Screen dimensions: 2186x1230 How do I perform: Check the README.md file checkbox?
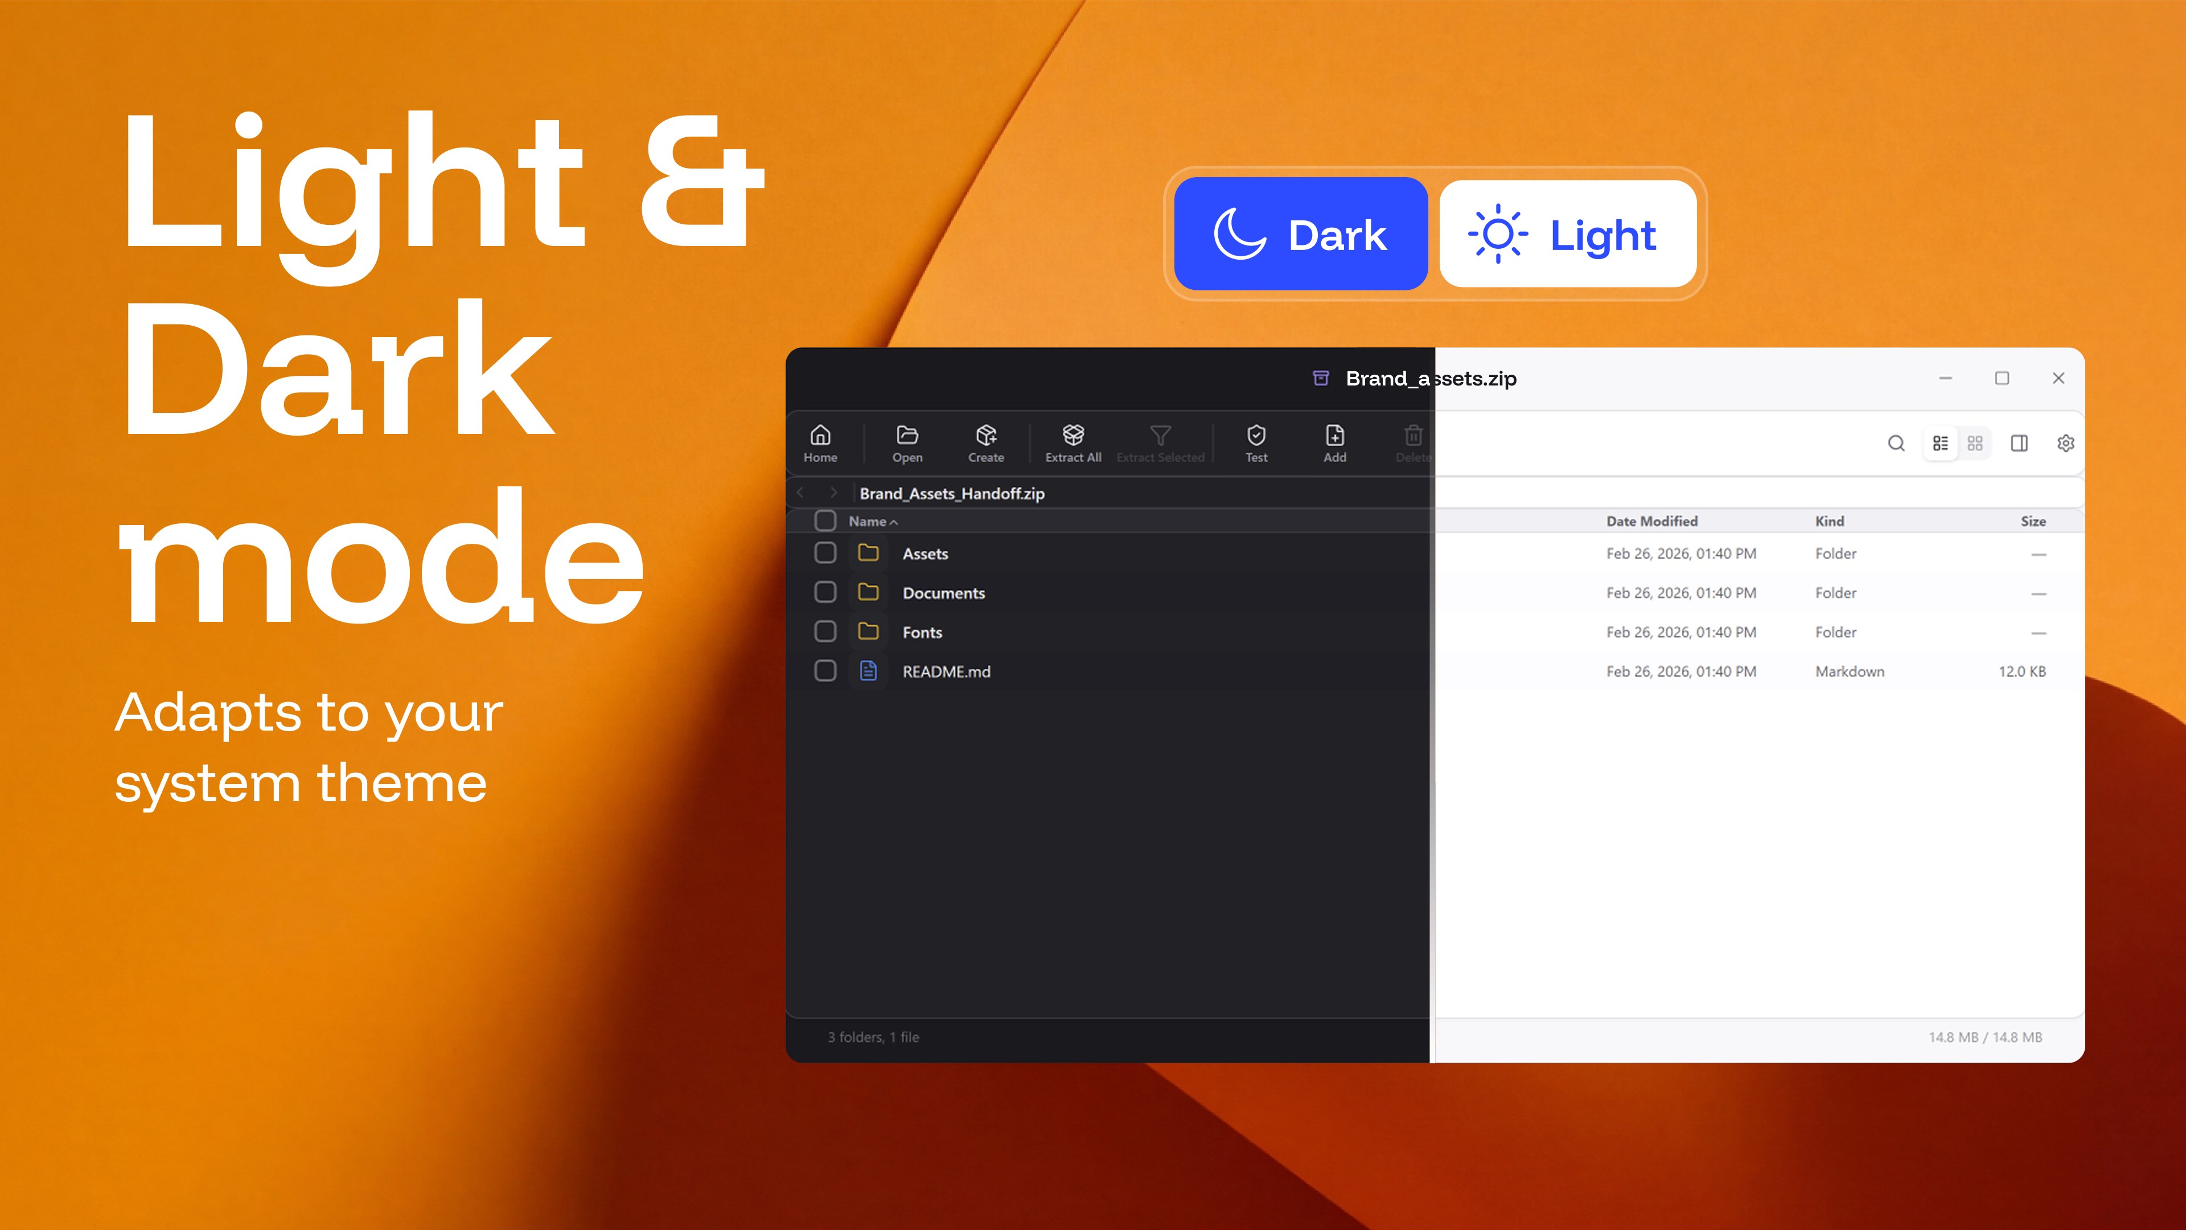pos(825,671)
